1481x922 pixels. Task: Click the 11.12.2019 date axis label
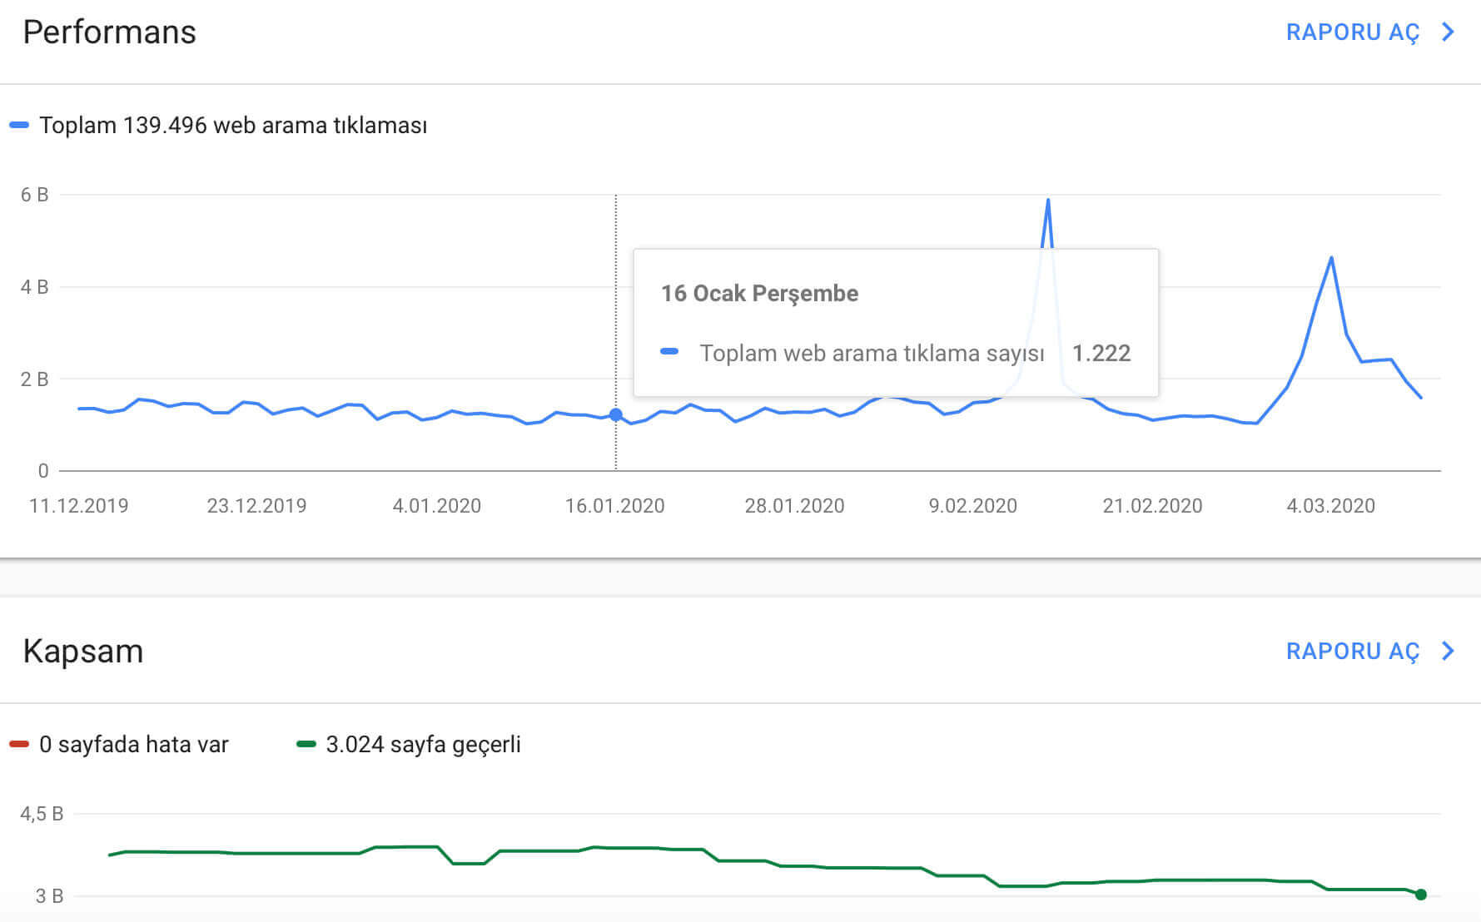point(79,505)
